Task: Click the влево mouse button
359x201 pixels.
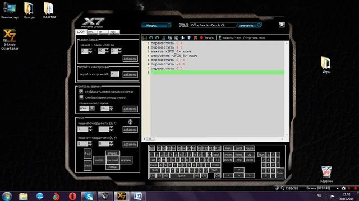Action: point(99,160)
